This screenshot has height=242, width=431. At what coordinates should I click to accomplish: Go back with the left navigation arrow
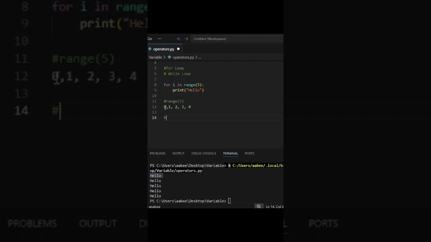coord(179,39)
